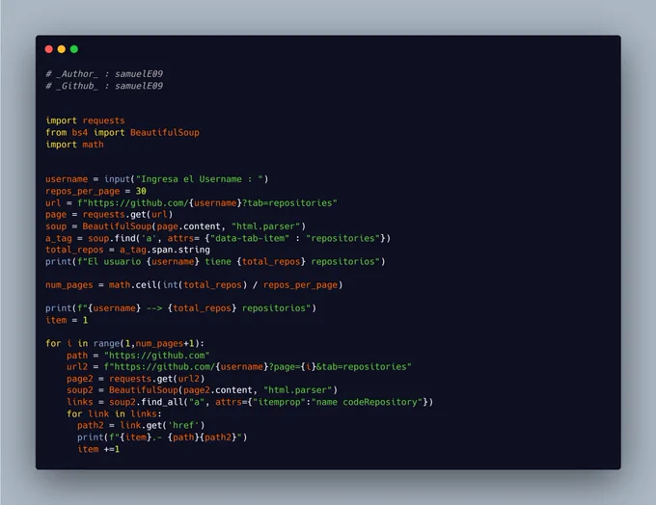
Task: Click 'a_tag.span.string' in the total_repos line
Action: (165, 250)
